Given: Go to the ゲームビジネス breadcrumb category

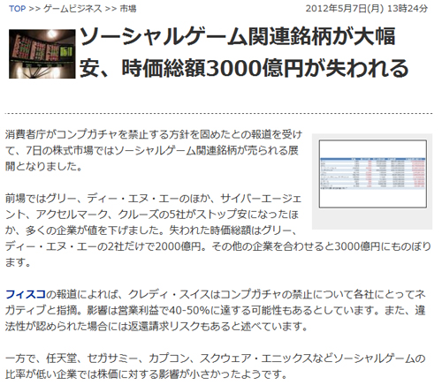Looking at the screenshot, I should coord(72,9).
